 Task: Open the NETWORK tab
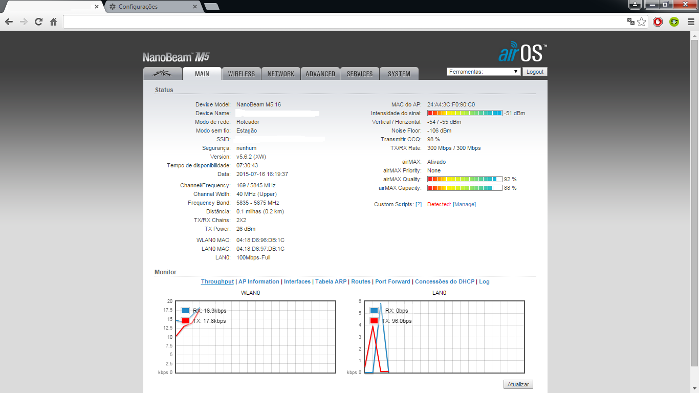point(281,74)
